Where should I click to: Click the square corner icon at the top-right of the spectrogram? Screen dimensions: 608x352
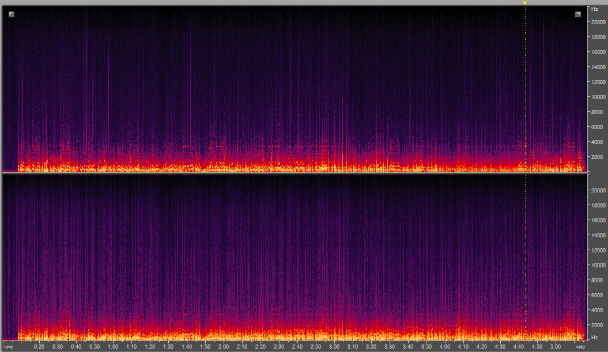(x=578, y=14)
